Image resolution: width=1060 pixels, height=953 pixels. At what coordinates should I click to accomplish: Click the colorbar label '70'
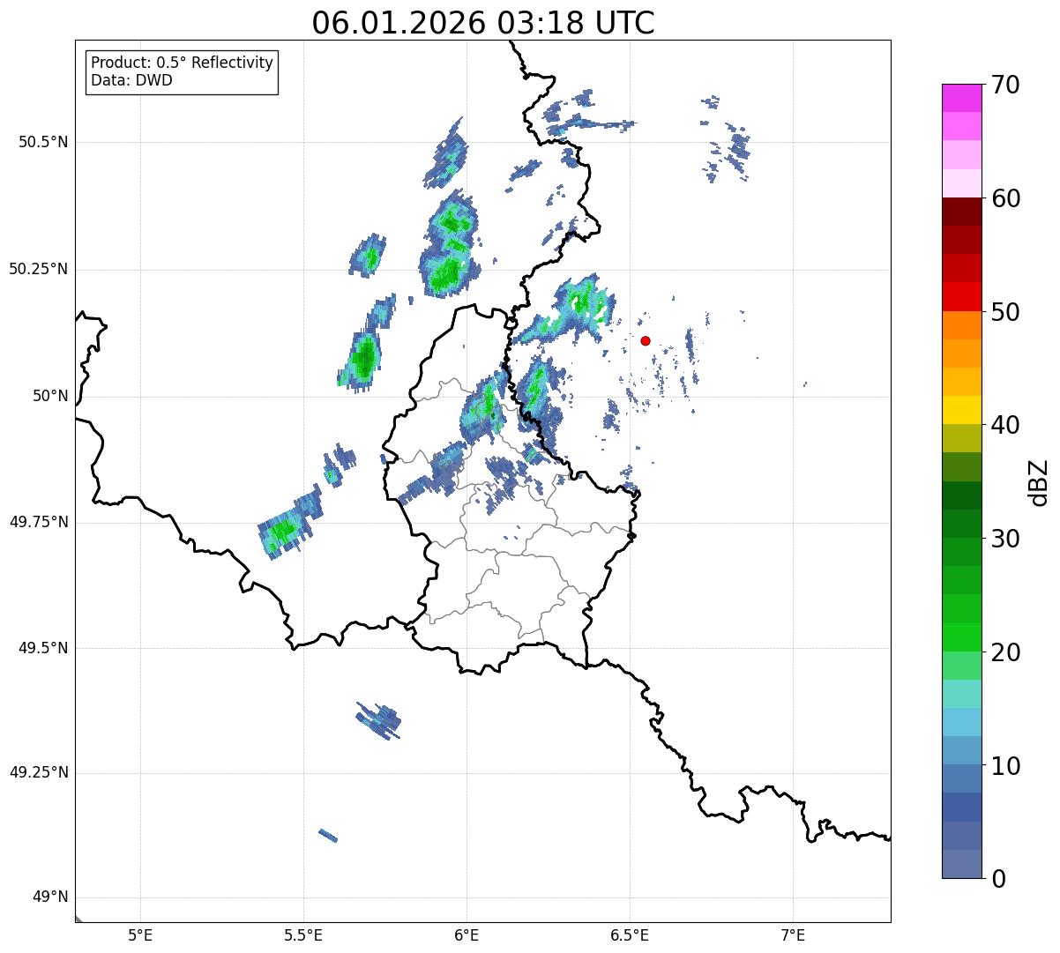[1005, 85]
